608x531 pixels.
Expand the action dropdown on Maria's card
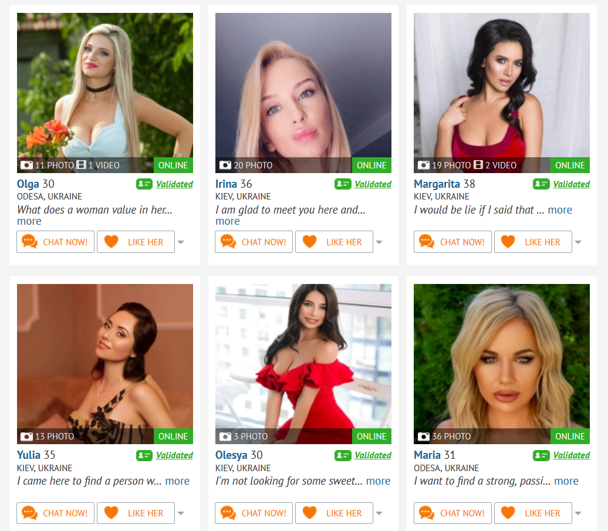coord(577,513)
